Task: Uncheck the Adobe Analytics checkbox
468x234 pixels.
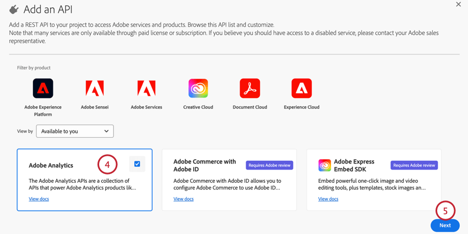Action: 137,164
